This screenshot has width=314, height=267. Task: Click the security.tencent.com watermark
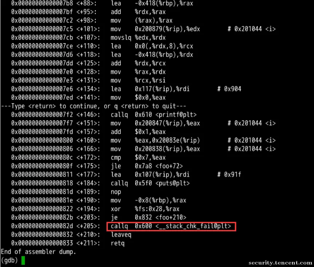pos(280,263)
